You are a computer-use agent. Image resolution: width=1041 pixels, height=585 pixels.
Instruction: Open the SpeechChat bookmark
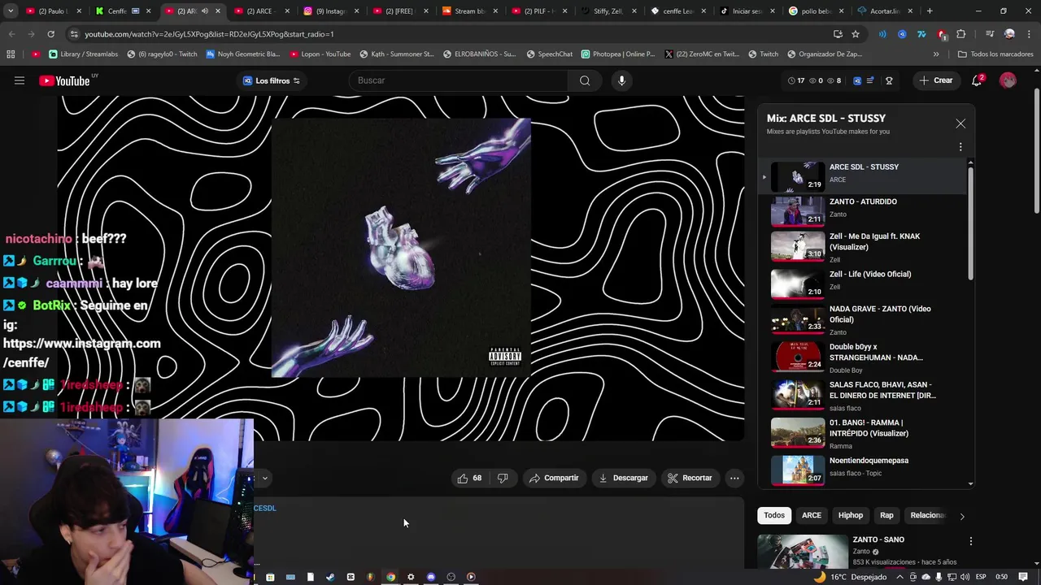pos(550,54)
